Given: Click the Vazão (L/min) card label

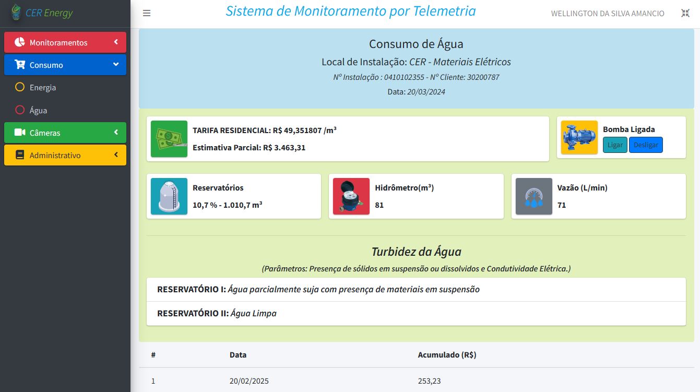Looking at the screenshot, I should click(x=582, y=187).
